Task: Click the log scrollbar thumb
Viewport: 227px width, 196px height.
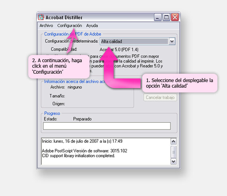Action: click(x=173, y=152)
